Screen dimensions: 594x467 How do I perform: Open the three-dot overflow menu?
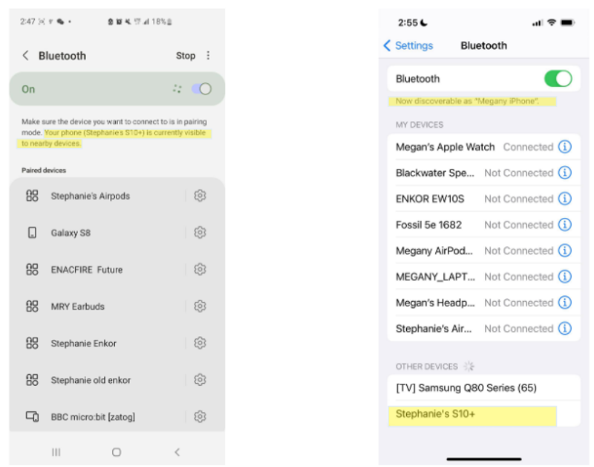click(x=209, y=55)
